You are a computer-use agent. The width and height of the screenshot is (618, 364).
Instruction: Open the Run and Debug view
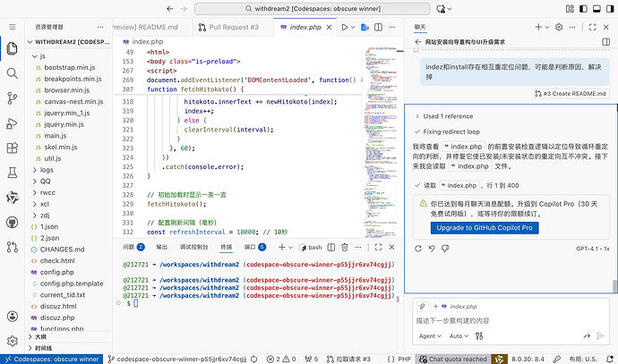tap(13, 123)
